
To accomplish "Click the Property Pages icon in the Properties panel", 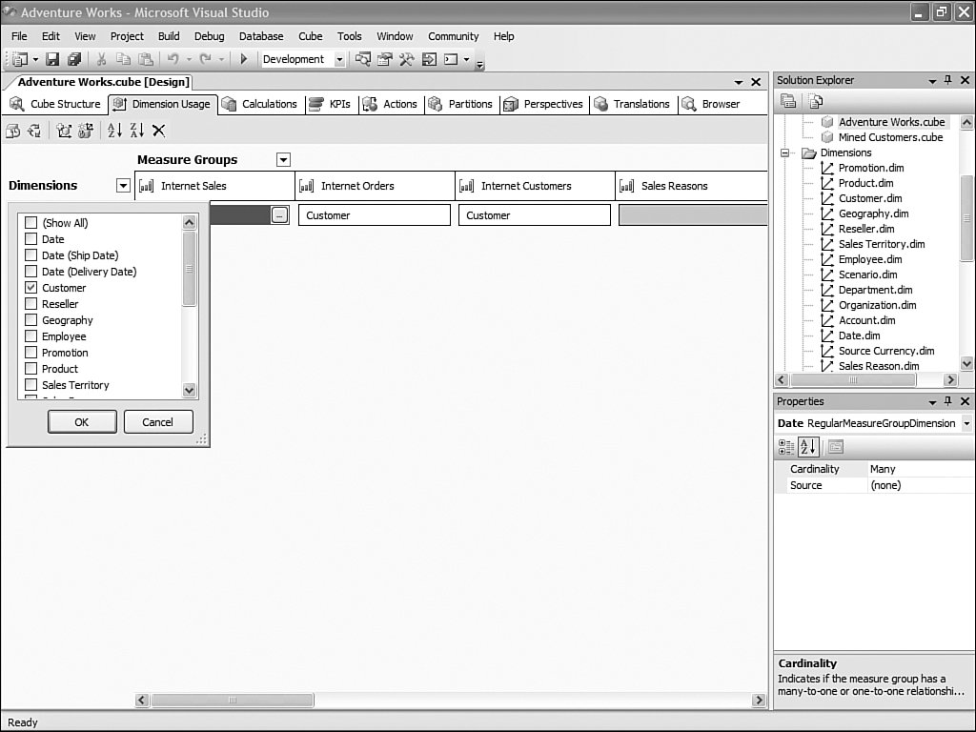I will (x=835, y=447).
